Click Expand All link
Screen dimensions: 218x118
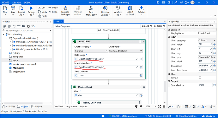click(x=147, y=26)
